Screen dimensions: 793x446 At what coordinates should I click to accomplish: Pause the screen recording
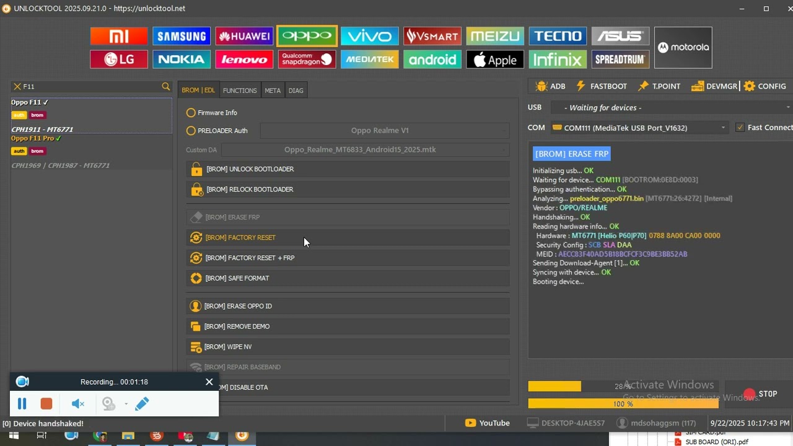pyautogui.click(x=22, y=404)
